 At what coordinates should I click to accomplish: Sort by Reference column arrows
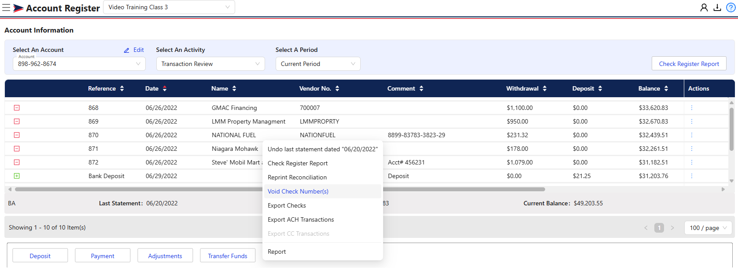click(x=122, y=88)
